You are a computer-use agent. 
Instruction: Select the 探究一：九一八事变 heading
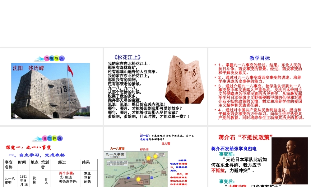click(x=29, y=147)
